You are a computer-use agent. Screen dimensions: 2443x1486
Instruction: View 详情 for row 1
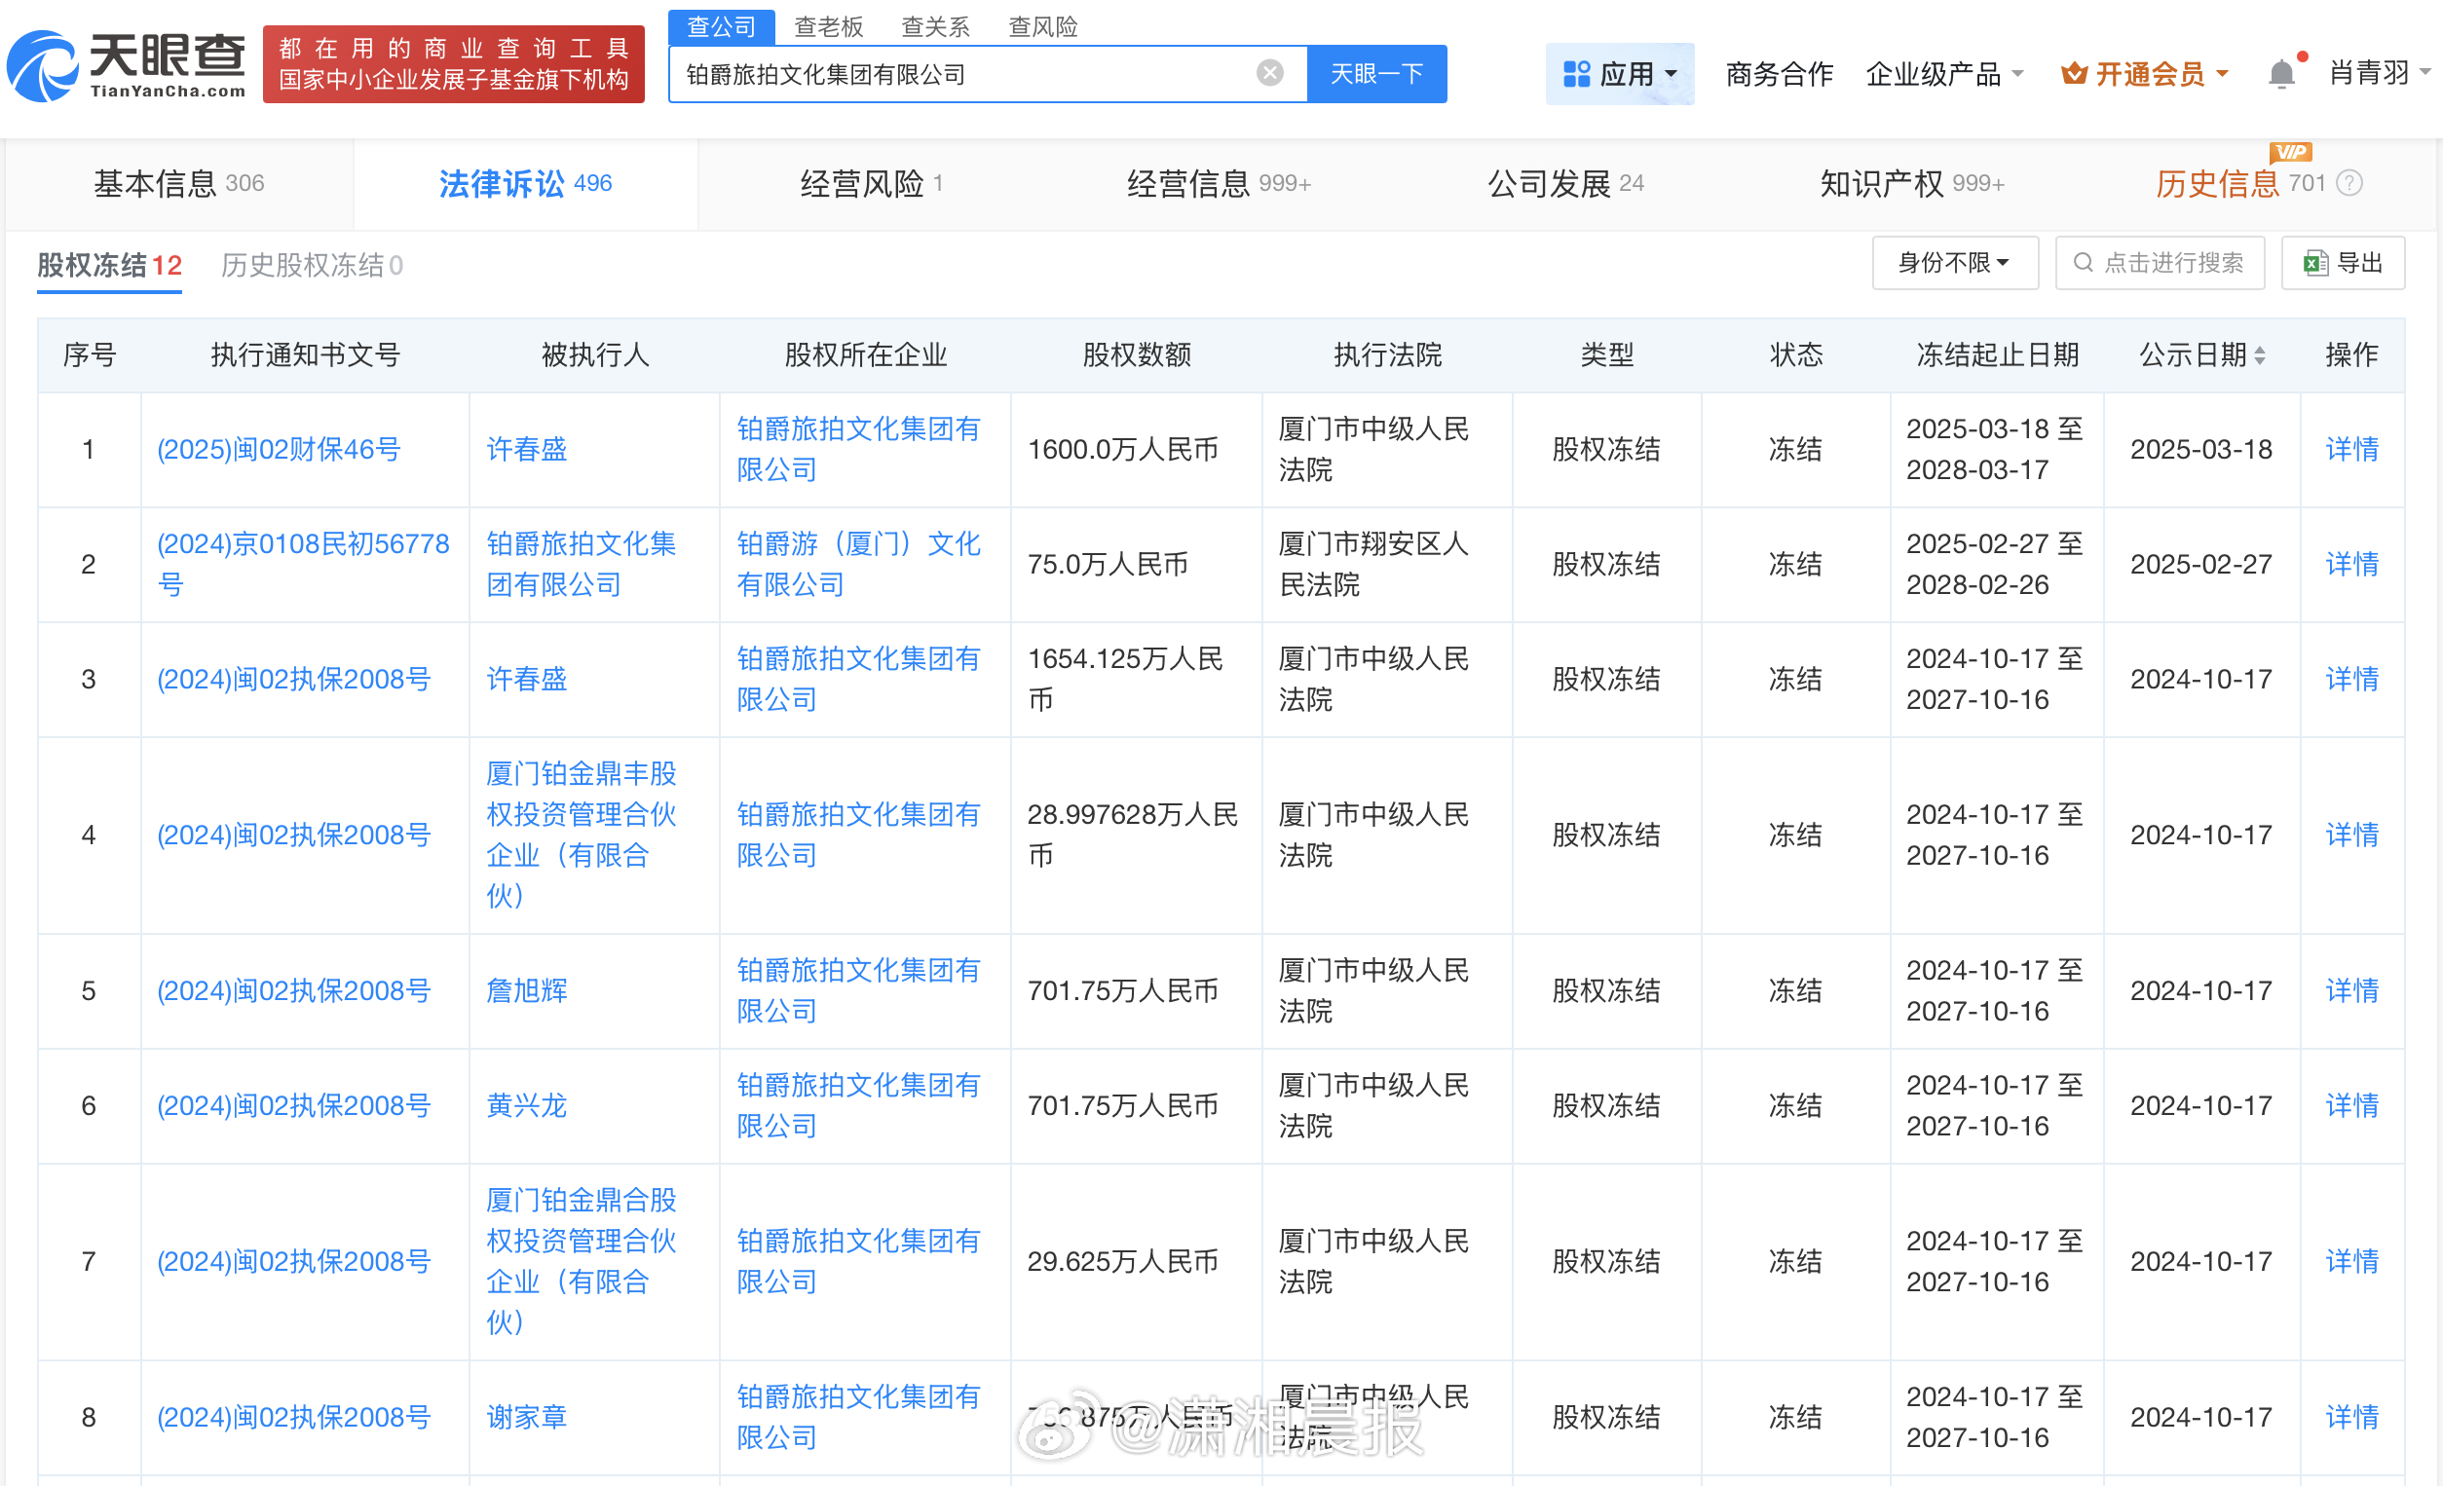(2351, 449)
